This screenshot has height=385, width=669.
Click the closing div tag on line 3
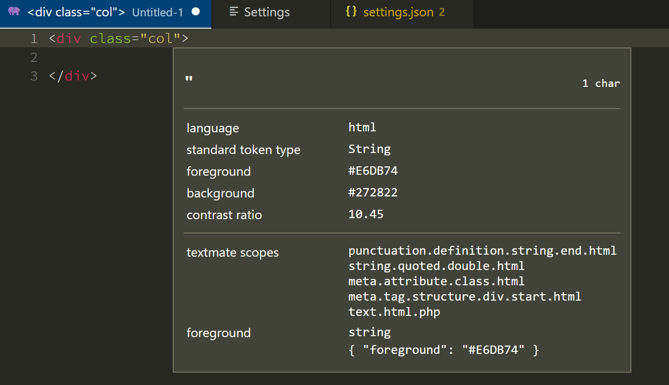pyautogui.click(x=72, y=76)
